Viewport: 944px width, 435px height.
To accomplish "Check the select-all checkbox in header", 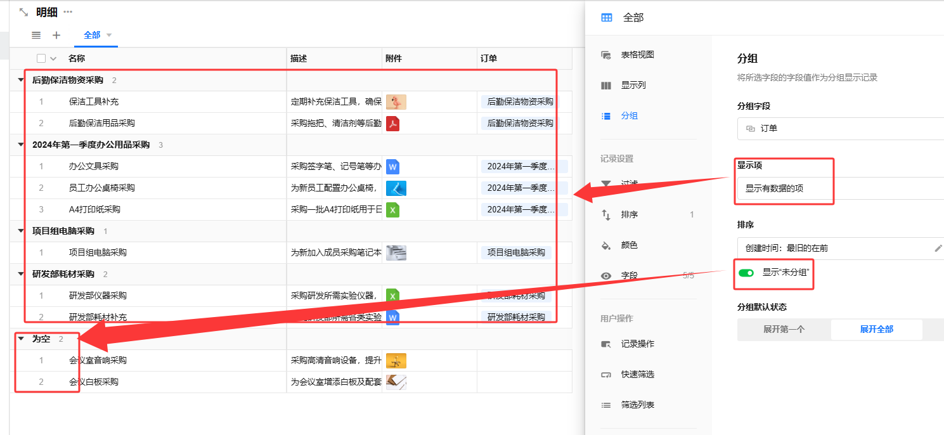I will click(41, 58).
